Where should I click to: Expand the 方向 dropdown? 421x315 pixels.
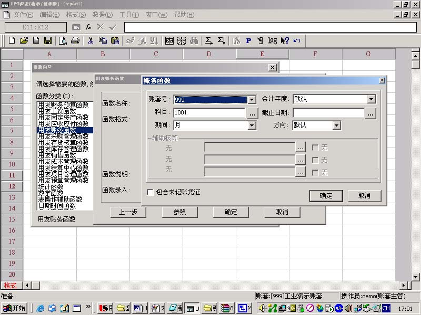[337, 125]
